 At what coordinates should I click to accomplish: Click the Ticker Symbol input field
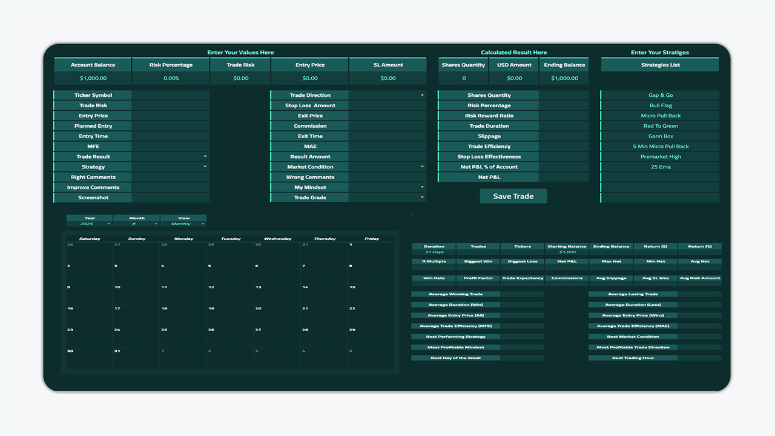171,95
